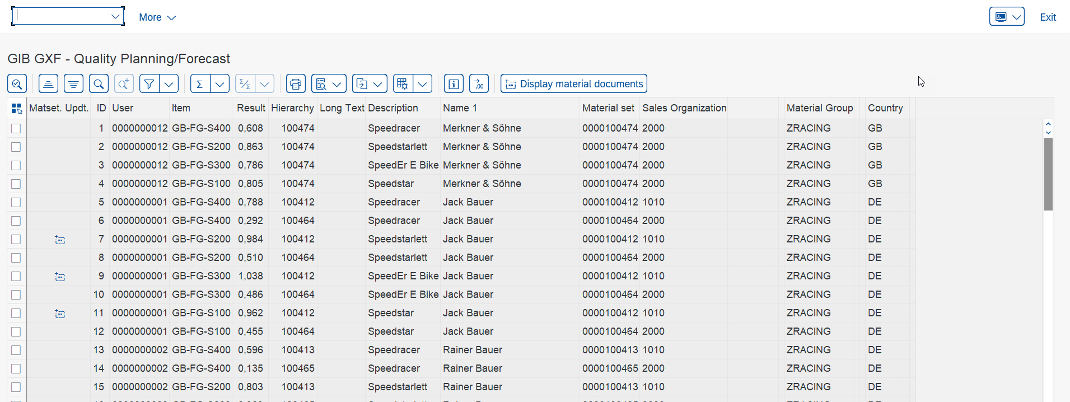The width and height of the screenshot is (1070, 402).
Task: Click the Find search icon
Action: 99,84
